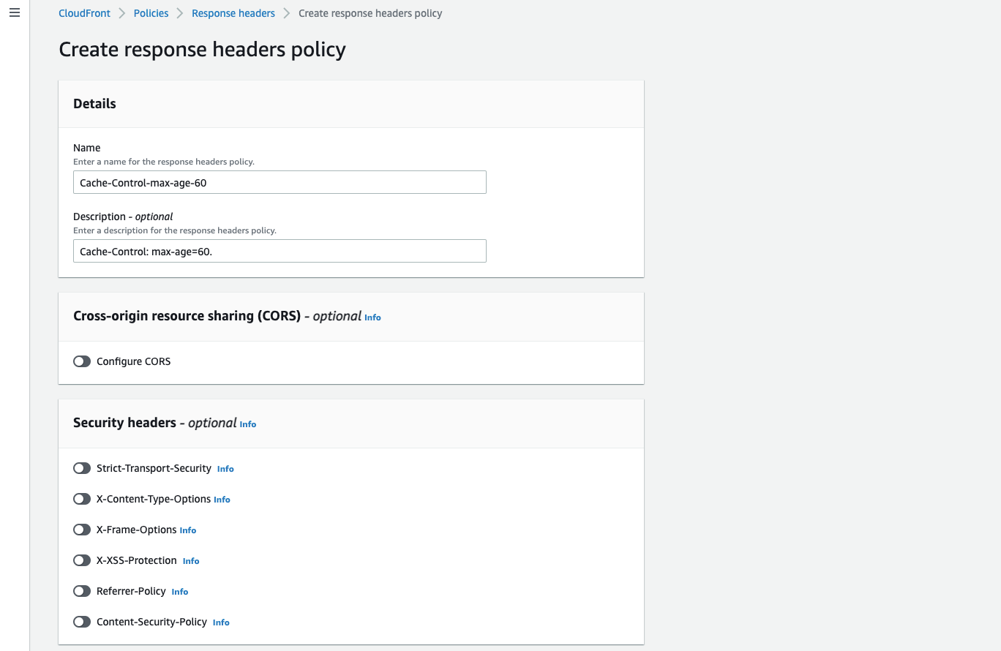View Info about X-XSS-Protection
This screenshot has width=1001, height=651.
click(x=190, y=560)
